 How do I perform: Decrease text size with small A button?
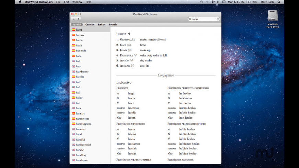tap(74, 19)
